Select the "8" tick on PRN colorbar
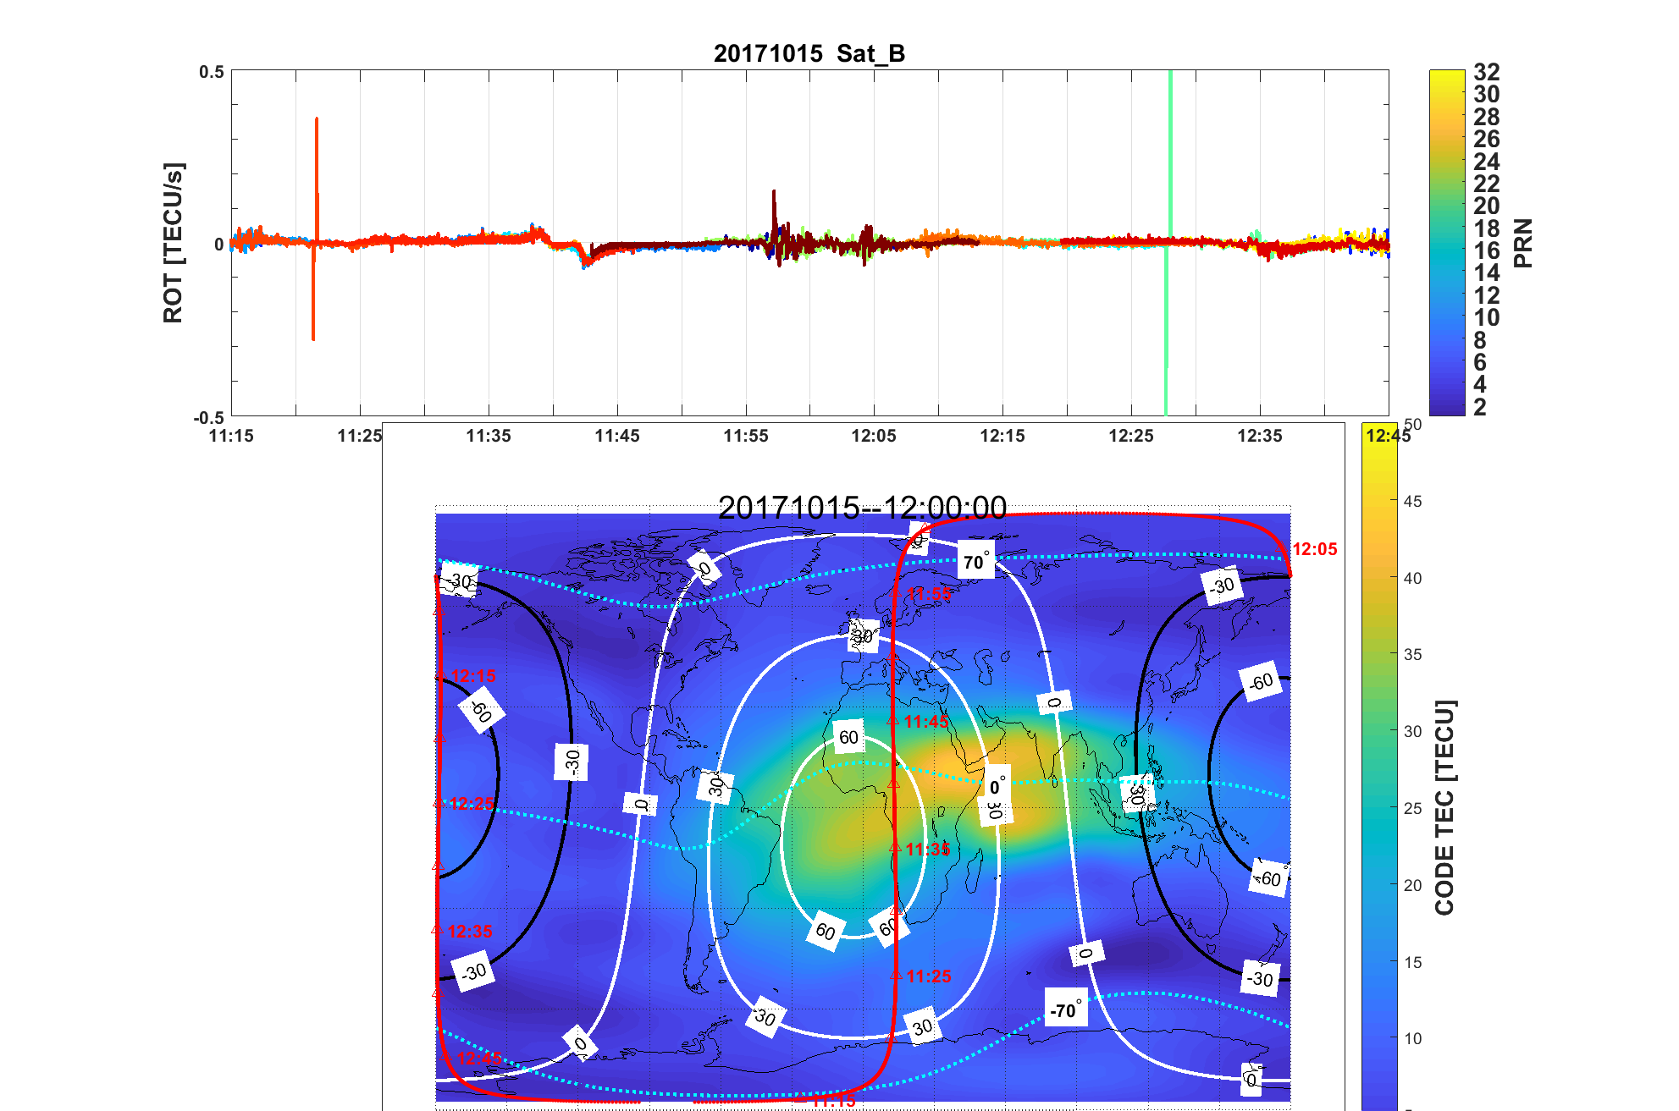1679x1111 pixels. click(1480, 340)
